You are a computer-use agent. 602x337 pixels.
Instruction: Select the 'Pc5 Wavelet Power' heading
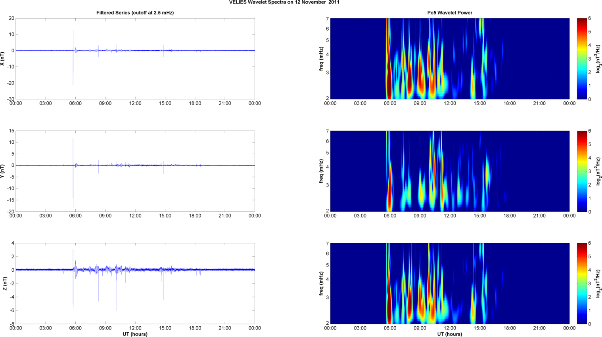(450, 13)
